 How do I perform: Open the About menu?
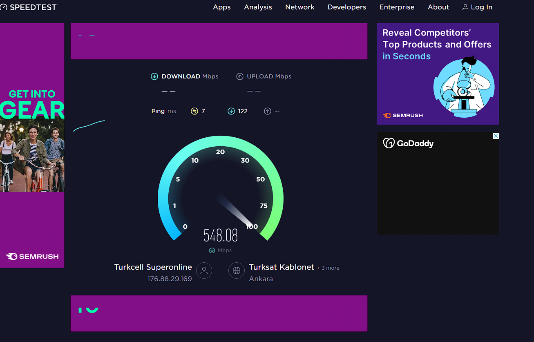pos(438,7)
